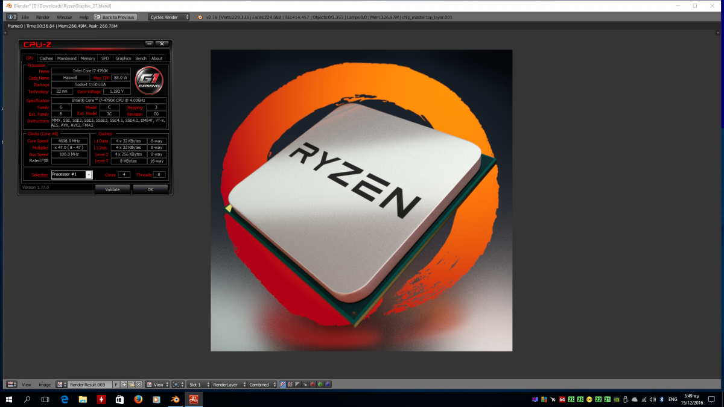The width and height of the screenshot is (724, 407).
Task: Select Alpha channel display mode
Action: tap(297, 385)
